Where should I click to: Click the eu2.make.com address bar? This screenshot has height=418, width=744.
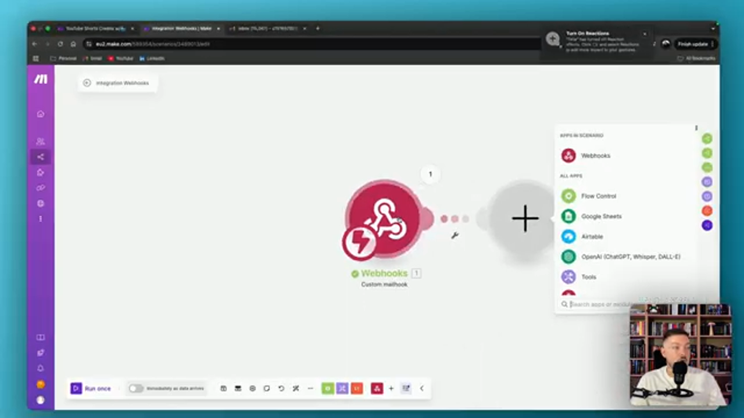tap(314, 44)
